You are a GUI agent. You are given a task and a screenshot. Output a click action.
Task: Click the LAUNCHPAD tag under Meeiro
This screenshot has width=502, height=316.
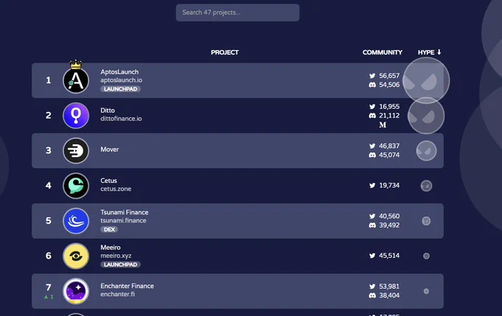[120, 264]
